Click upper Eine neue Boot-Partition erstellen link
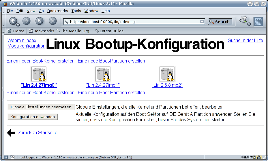268x161 pixels. [x=111, y=61]
